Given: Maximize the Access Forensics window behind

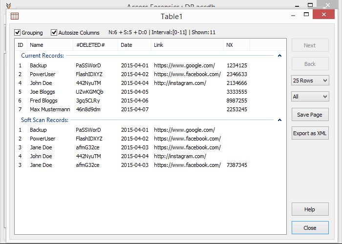Looking at the screenshot, I should pos(310,5).
